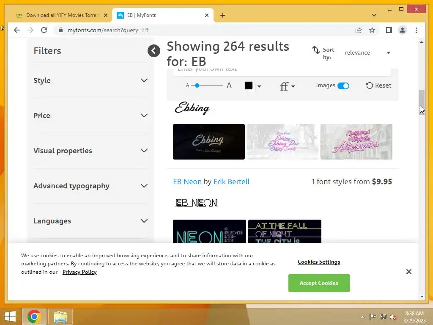This screenshot has width=433, height=325.
Task: Click the scrollbar down arrow
Action: tap(422, 297)
